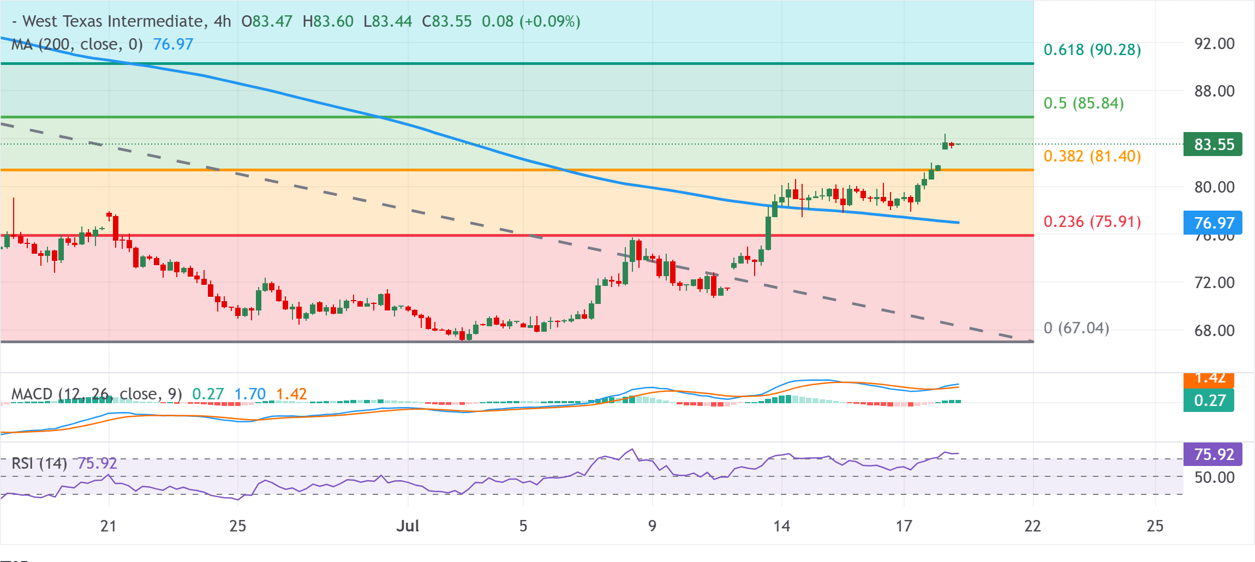Click the West Texas Intermediate, 4h title

[x=127, y=21]
